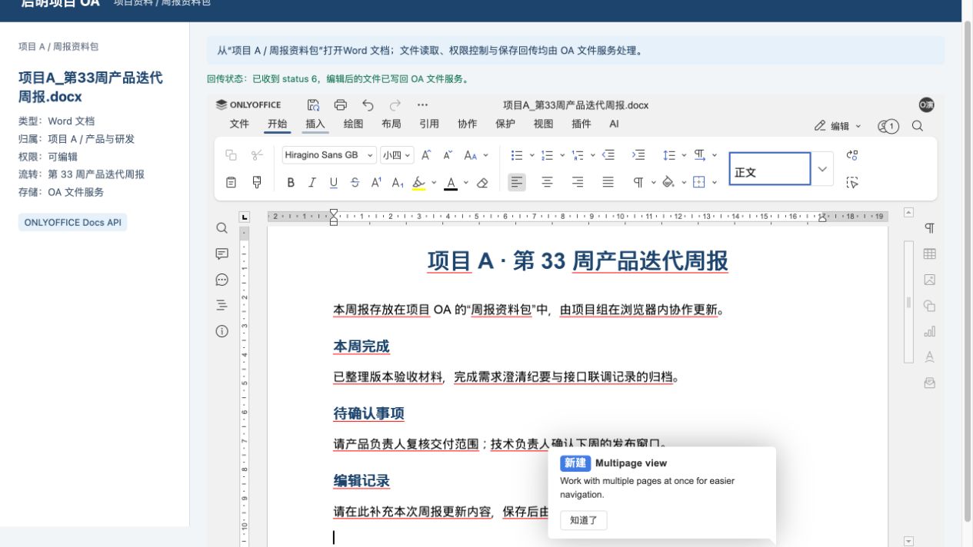Switch to the 插入 tab
Image resolution: width=973 pixels, height=547 pixels.
tap(315, 124)
